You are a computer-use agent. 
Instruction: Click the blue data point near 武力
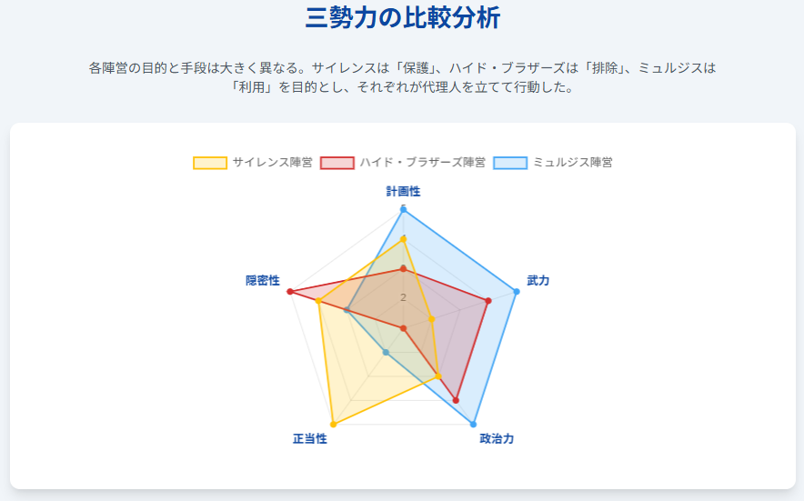pos(517,291)
